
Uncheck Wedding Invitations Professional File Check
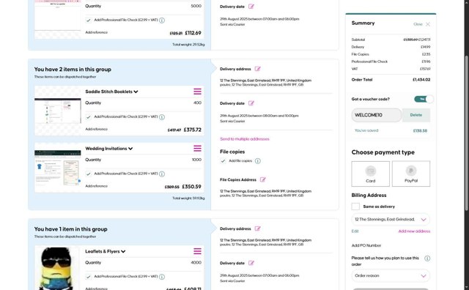click(88, 174)
